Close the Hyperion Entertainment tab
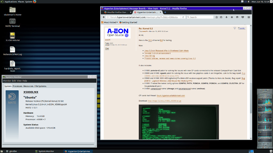This screenshot has height=153, width=273. point(160,12)
